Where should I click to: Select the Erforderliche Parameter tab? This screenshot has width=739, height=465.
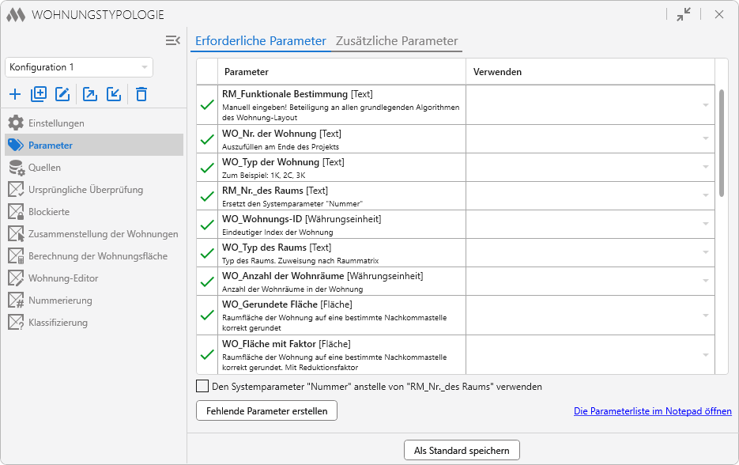click(x=260, y=41)
